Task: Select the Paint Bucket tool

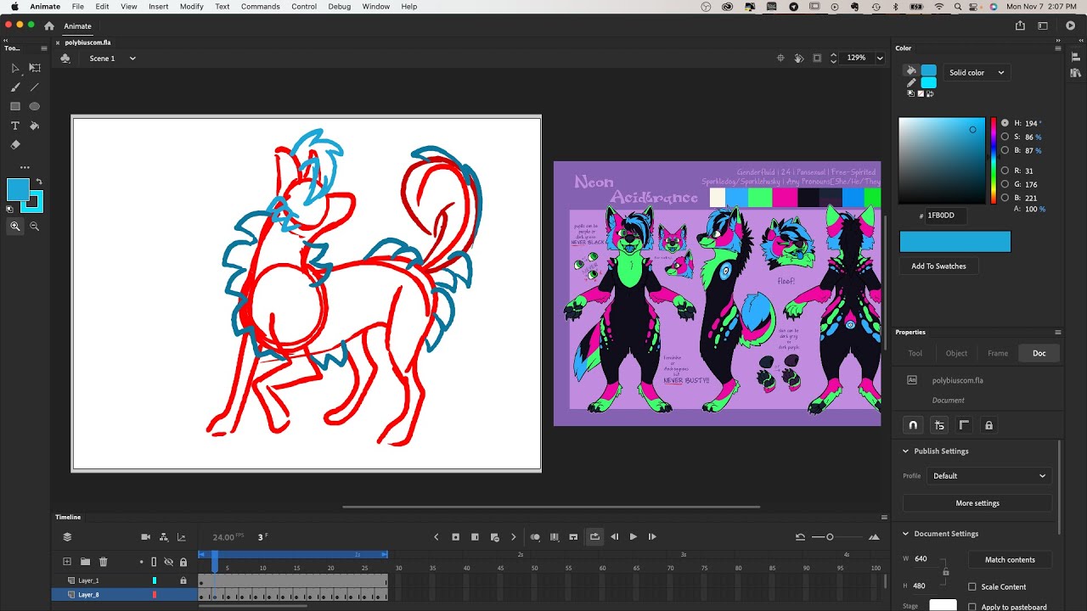Action: point(35,126)
